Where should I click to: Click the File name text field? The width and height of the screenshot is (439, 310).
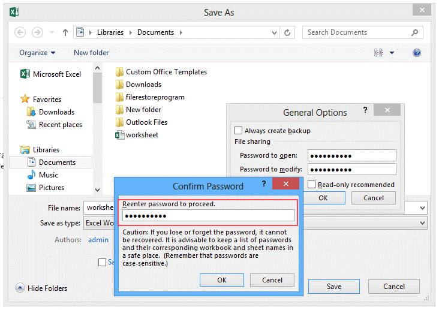click(99, 208)
